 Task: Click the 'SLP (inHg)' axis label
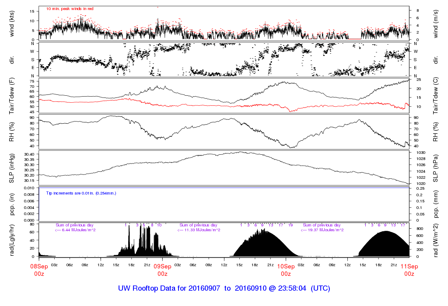tap(12, 168)
